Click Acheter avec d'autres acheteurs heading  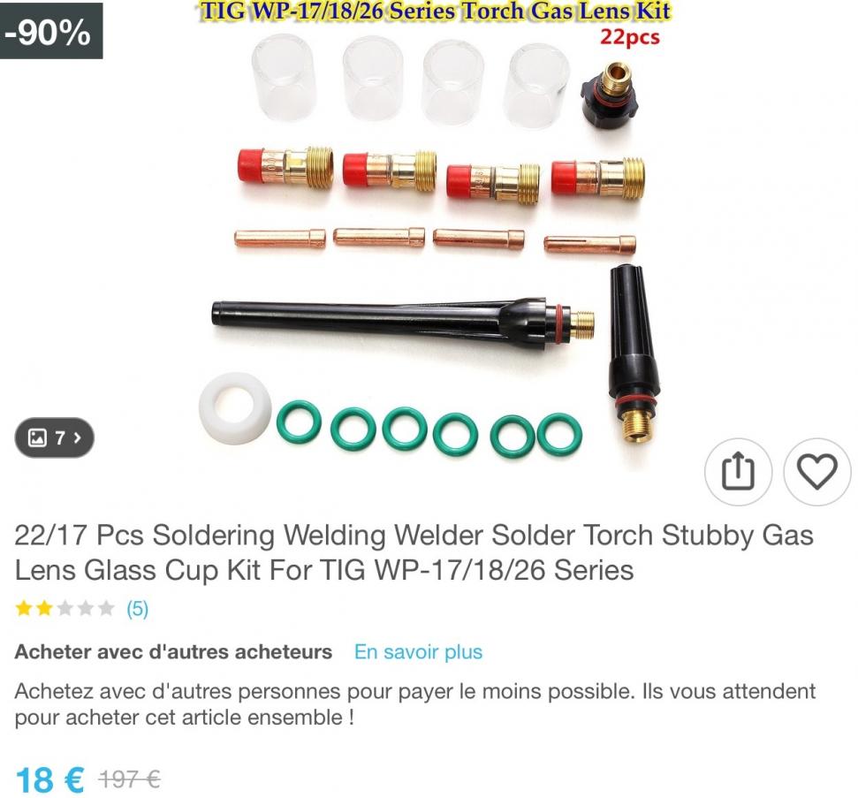click(173, 651)
